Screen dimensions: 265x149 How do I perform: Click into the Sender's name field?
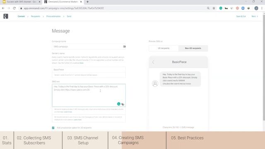pos(89,70)
